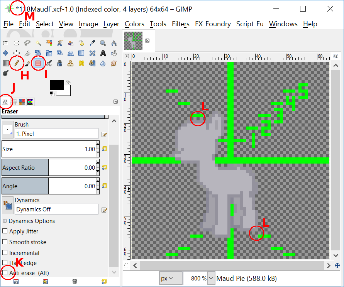Select the Alignment tool

pyautogui.click(x=17, y=53)
